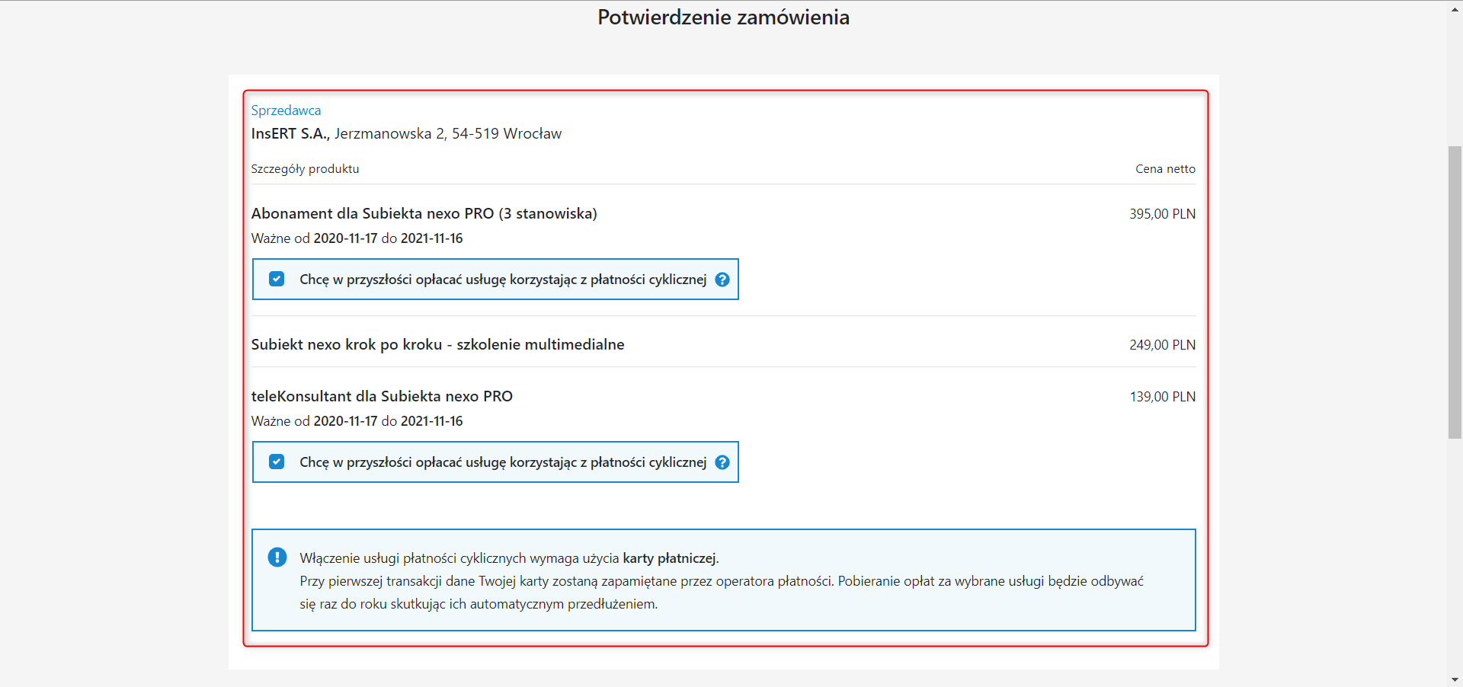Select the 139,00 PLN price

[x=1163, y=397]
